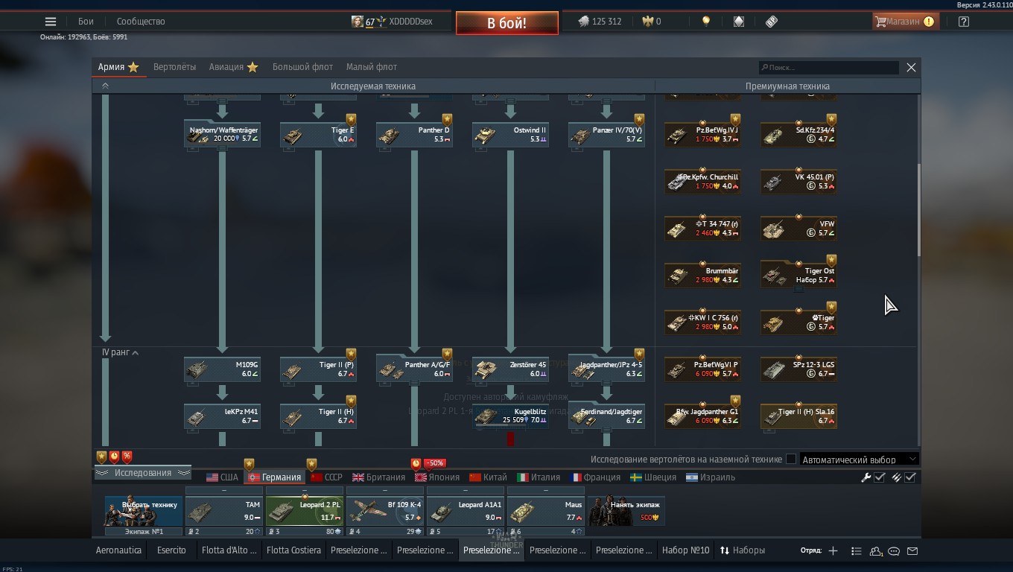Open the Battle Pass ticket icon
The width and height of the screenshot is (1013, 572).
(772, 22)
